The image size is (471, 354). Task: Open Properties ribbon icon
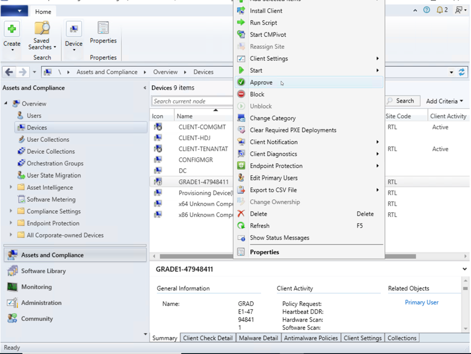[x=103, y=28]
